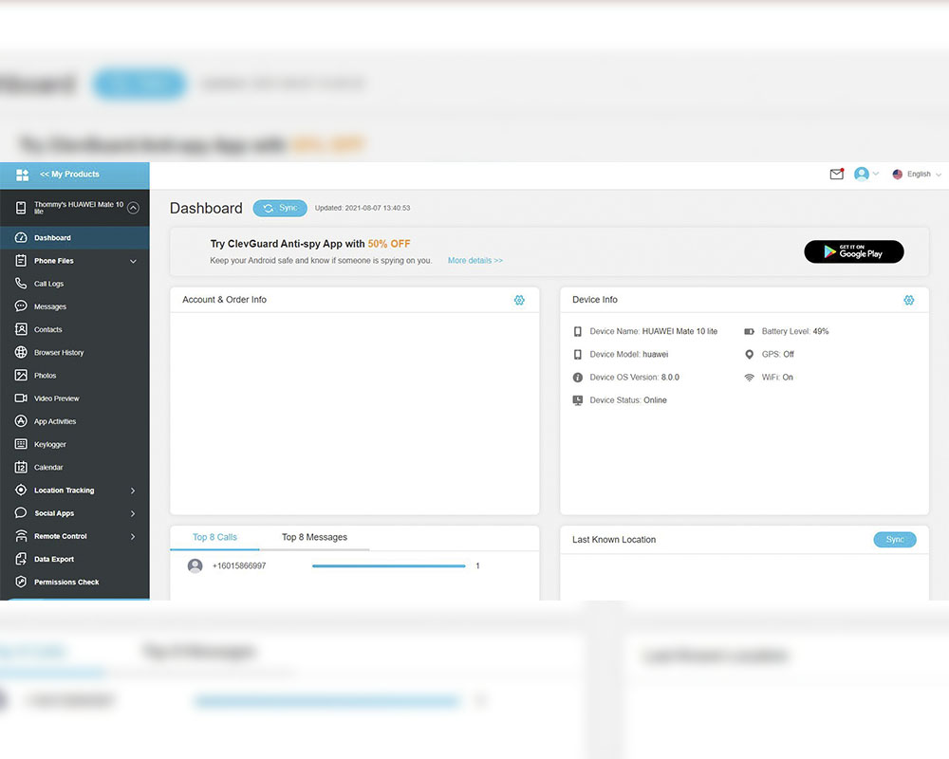Click the Permissions Check shield icon
This screenshot has width=949, height=759.
click(21, 582)
